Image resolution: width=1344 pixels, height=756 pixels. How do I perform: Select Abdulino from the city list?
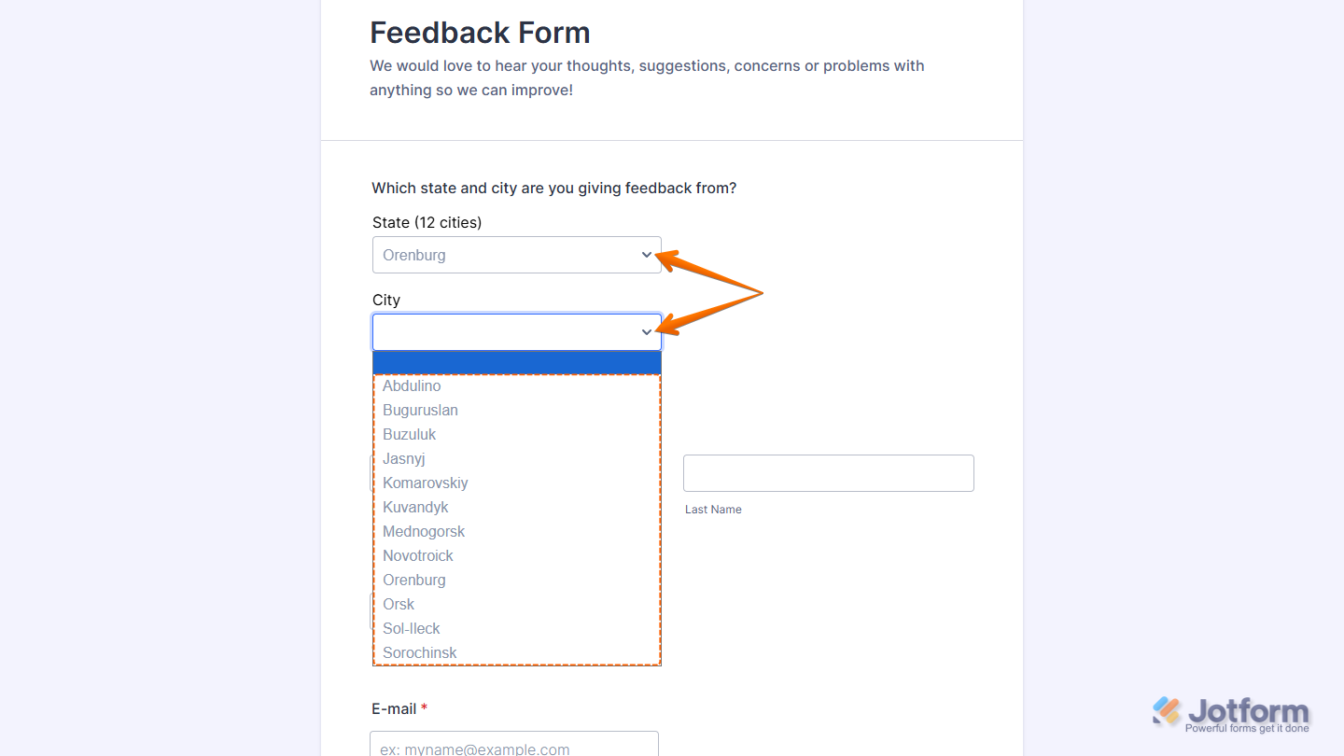(412, 385)
